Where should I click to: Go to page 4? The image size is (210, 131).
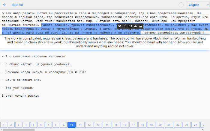tap(26, 125)
